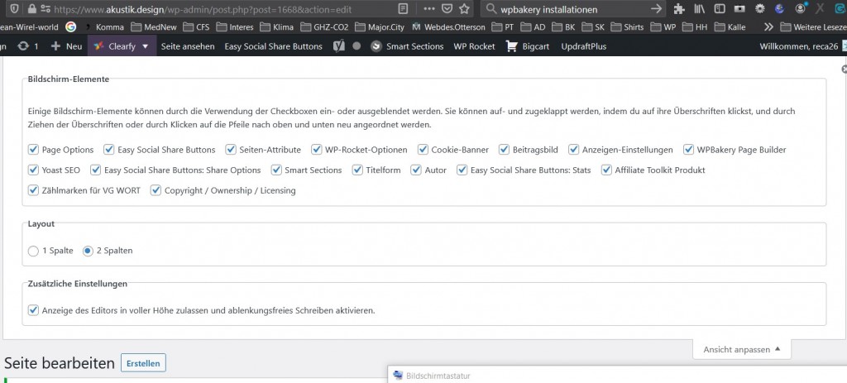Open Firefox tracking protection shield icon

point(15,8)
